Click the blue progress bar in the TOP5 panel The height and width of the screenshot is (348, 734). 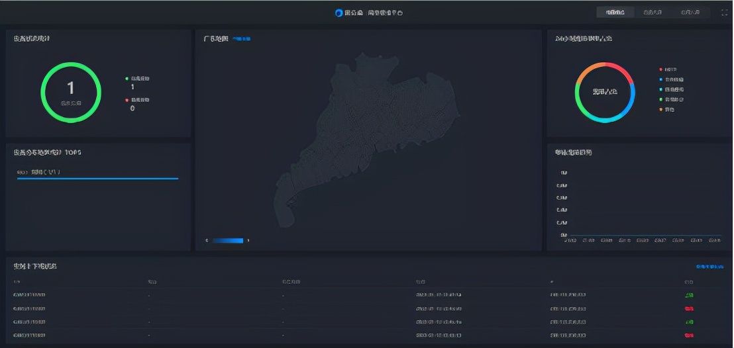(97, 179)
